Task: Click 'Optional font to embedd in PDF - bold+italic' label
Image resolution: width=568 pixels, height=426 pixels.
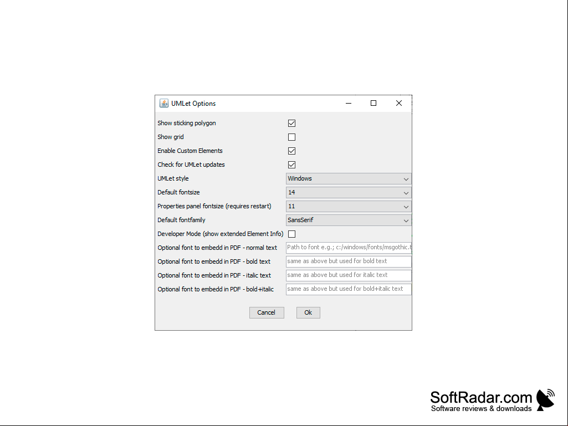Action: [216, 289]
